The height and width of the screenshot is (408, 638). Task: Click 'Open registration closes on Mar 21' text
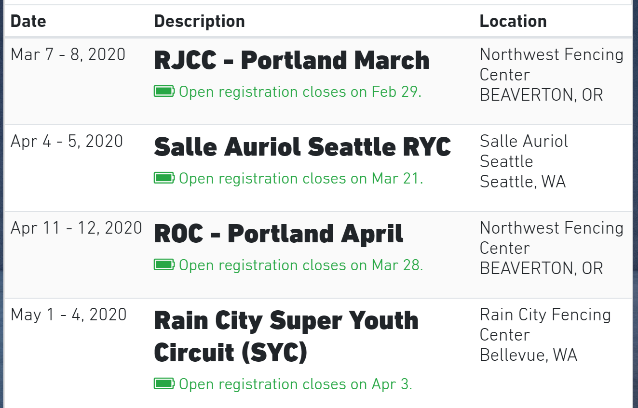coord(301,178)
